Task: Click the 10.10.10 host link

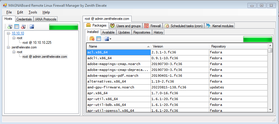Action: click(18, 33)
